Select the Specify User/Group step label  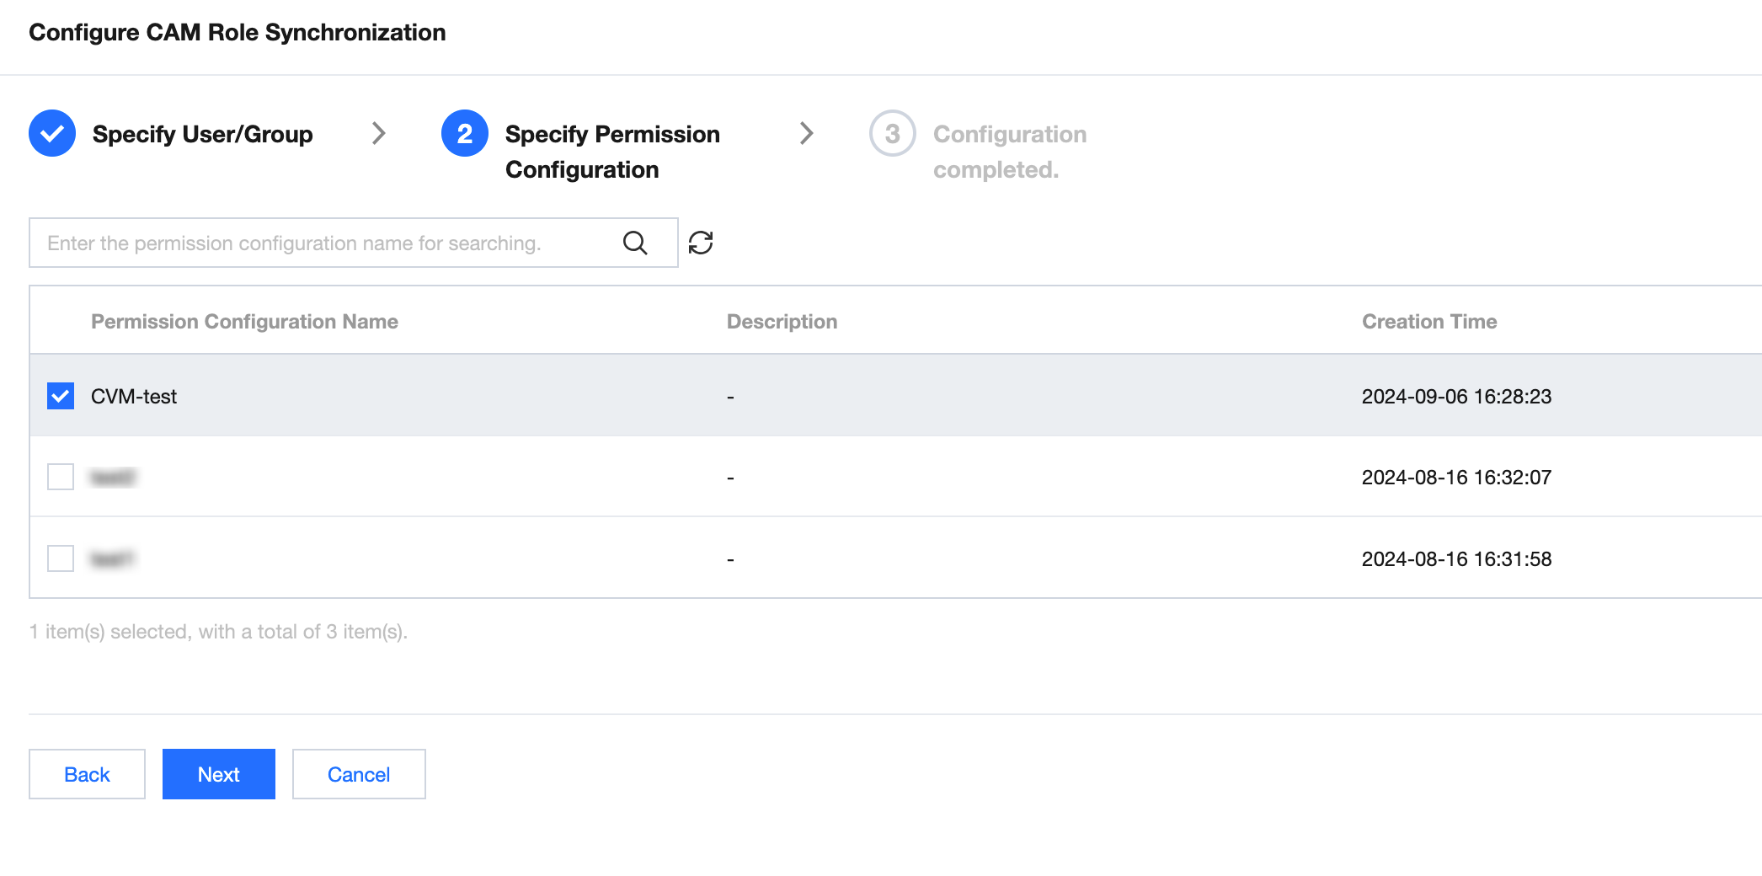[x=202, y=134]
